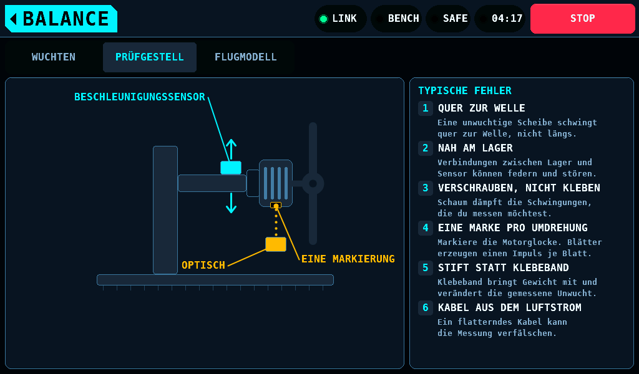Image resolution: width=639 pixels, height=374 pixels.
Task: Go back using the BALANCE back arrow
Action: pos(61,19)
